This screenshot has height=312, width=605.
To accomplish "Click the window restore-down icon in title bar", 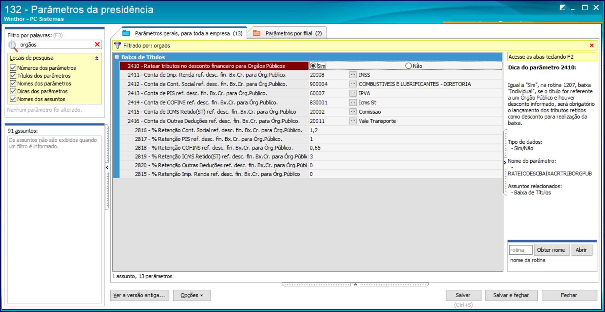I will point(562,8).
